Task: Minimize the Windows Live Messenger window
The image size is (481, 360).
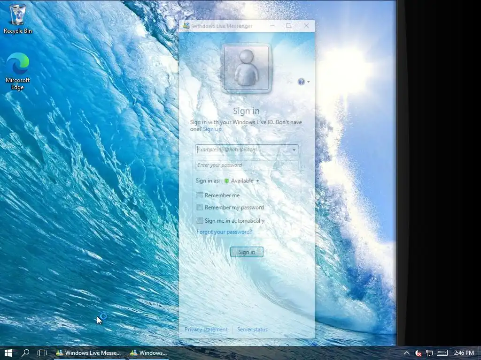Action: pyautogui.click(x=272, y=26)
